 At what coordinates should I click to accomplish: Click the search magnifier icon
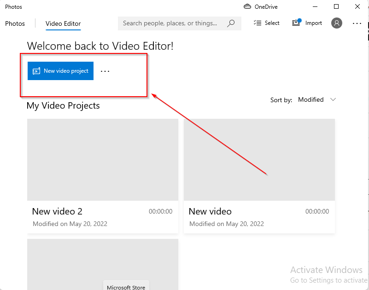(231, 23)
